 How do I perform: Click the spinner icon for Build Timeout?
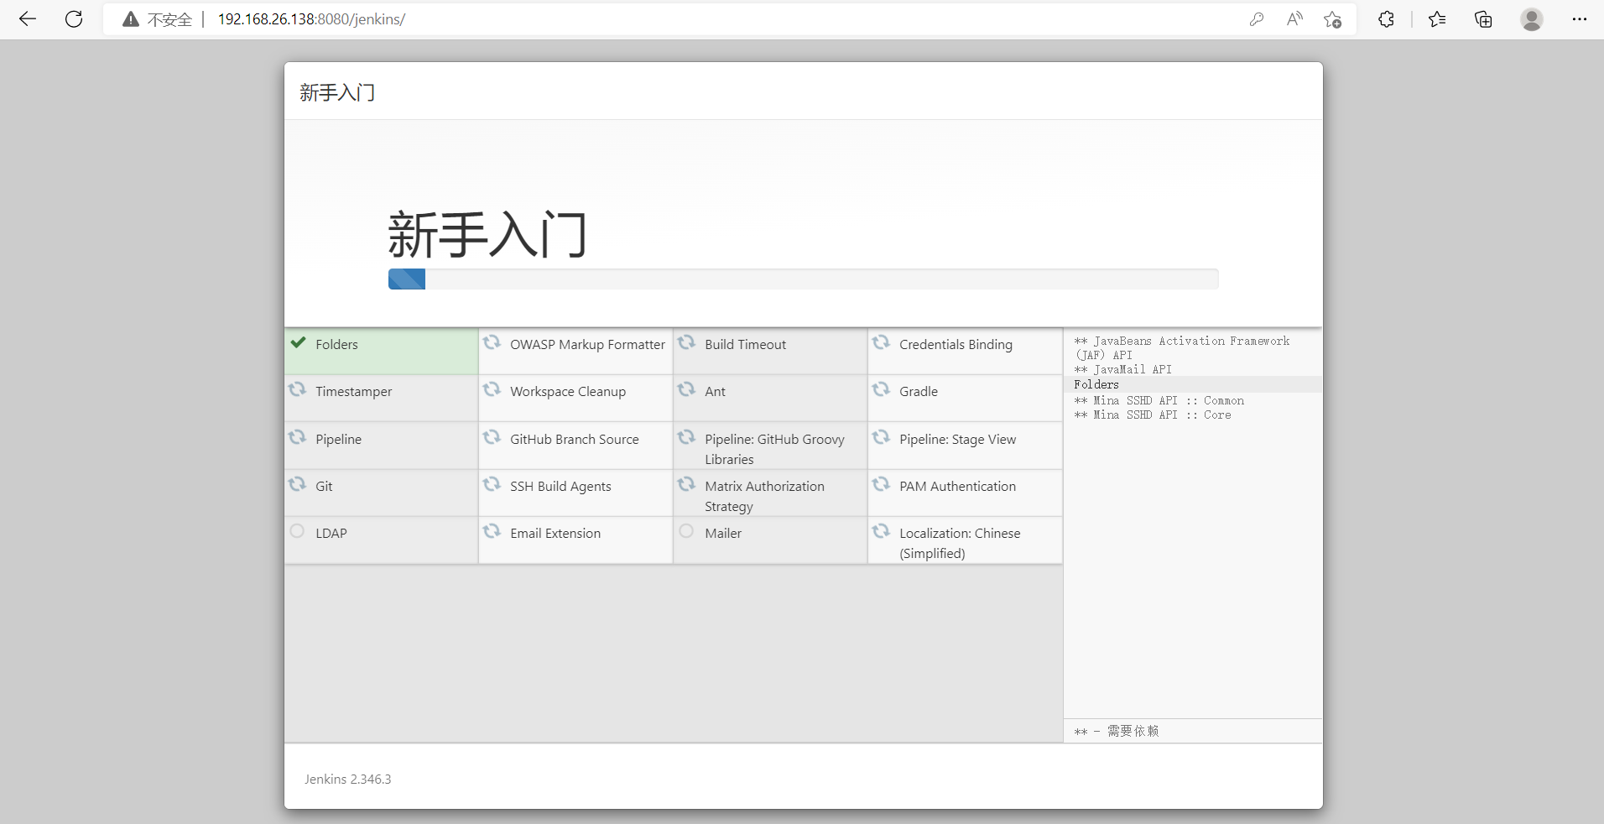click(x=686, y=342)
